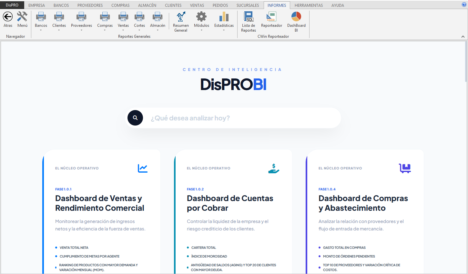
Task: Click FASE 1.0.2 label
Action: tap(195, 189)
